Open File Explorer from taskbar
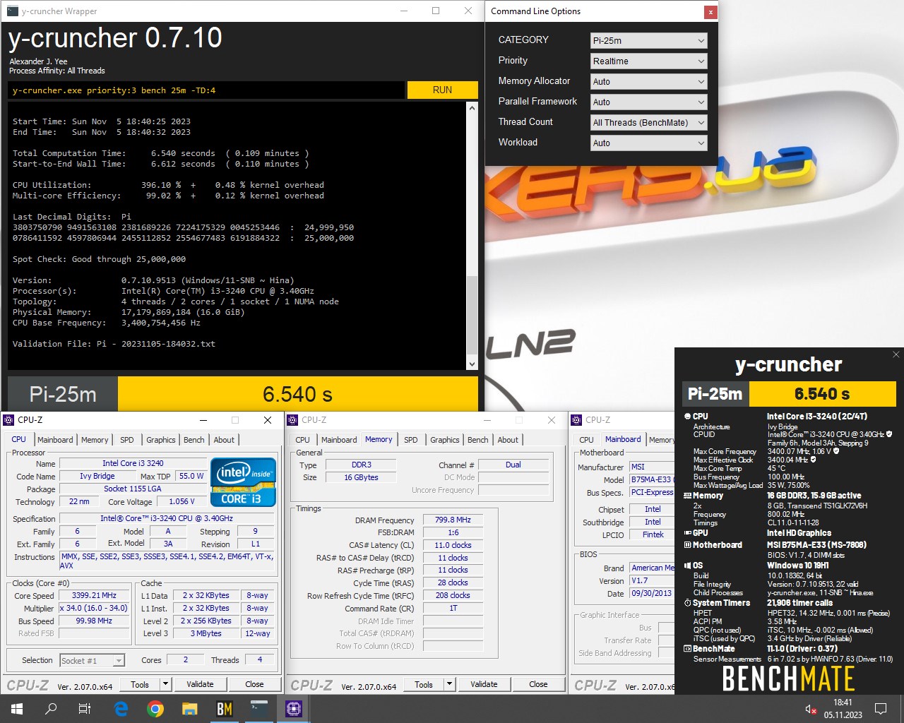This screenshot has height=723, width=904. [x=189, y=709]
